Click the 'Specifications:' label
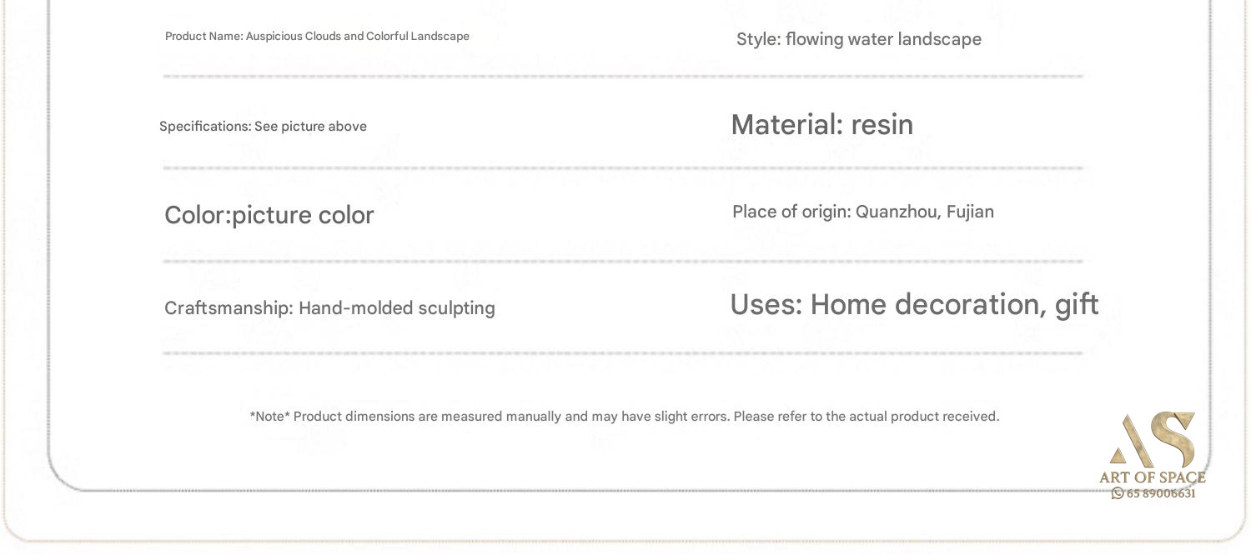Image resolution: width=1251 pixels, height=555 pixels. tap(205, 127)
